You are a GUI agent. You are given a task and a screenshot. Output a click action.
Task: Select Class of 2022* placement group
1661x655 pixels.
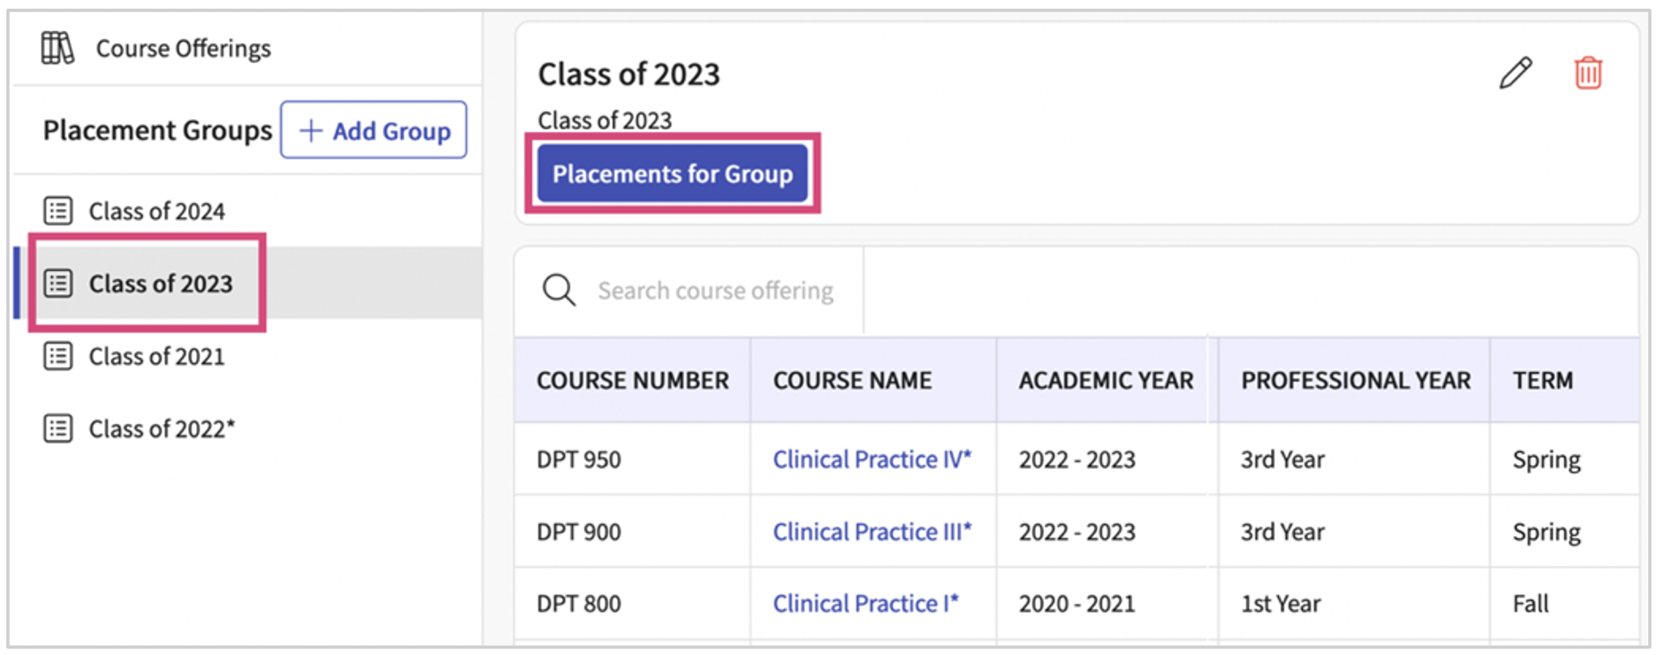[x=161, y=429]
